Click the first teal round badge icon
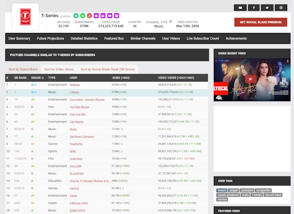294x214 pixels. (76, 15)
